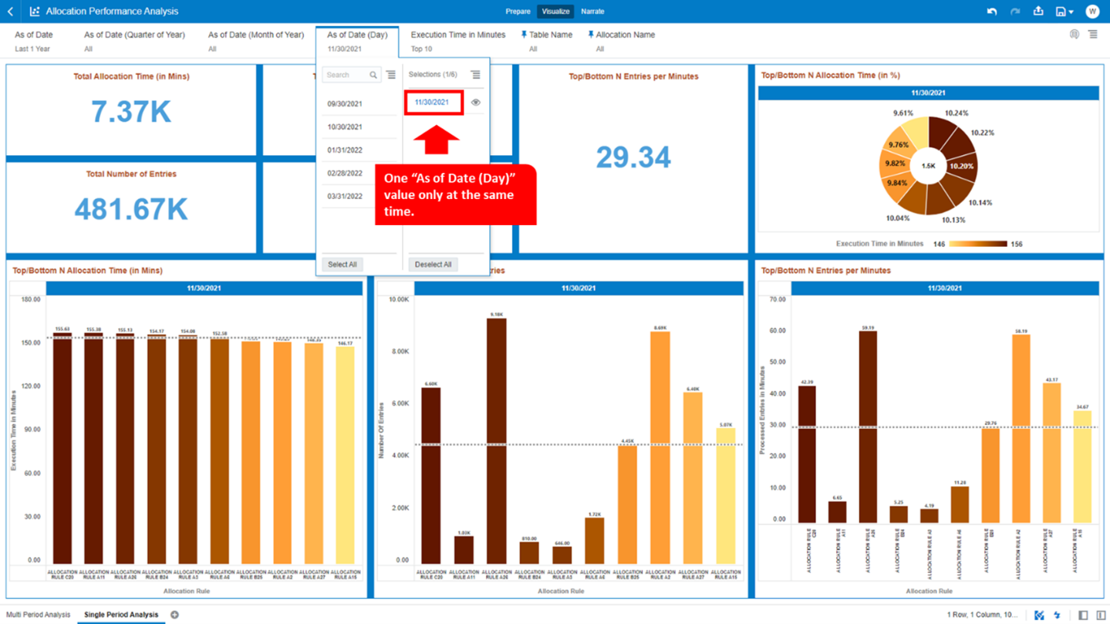The height and width of the screenshot is (624, 1110).
Task: Click the pie center label 1.5K
Action: click(x=928, y=166)
